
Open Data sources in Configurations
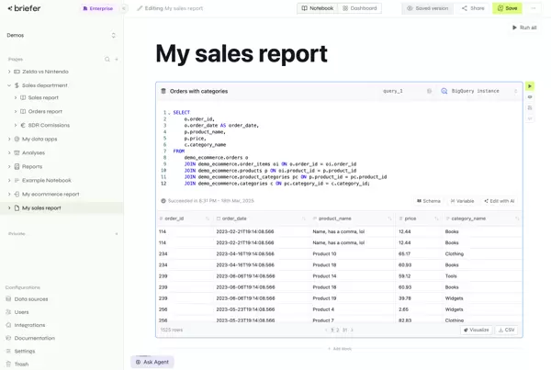tap(30, 298)
